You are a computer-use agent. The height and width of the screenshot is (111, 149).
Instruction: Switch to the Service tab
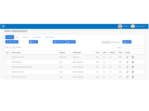[x=10, y=37]
